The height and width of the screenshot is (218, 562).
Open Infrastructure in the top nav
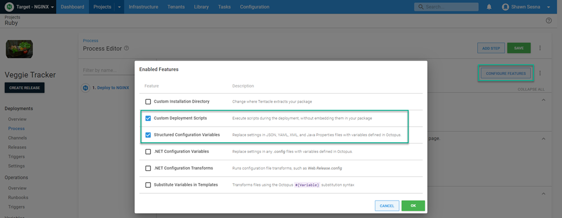coord(143,7)
